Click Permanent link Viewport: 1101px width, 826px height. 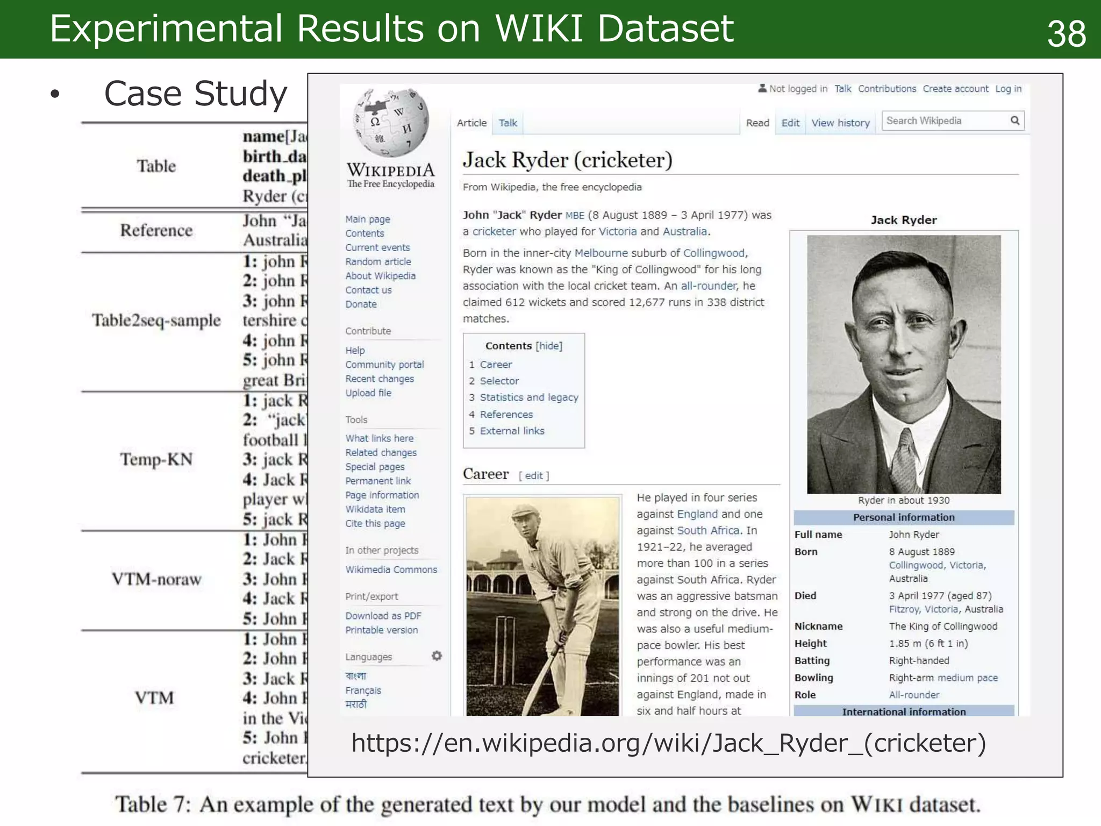coord(378,481)
